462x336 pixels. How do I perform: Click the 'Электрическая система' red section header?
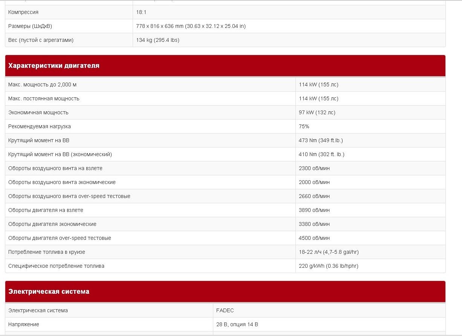pos(49,292)
